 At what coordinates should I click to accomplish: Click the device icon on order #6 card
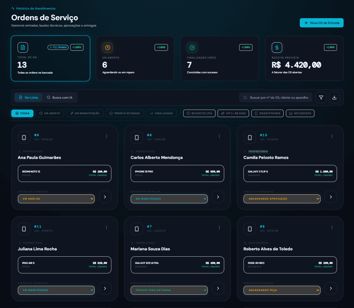coord(137,138)
